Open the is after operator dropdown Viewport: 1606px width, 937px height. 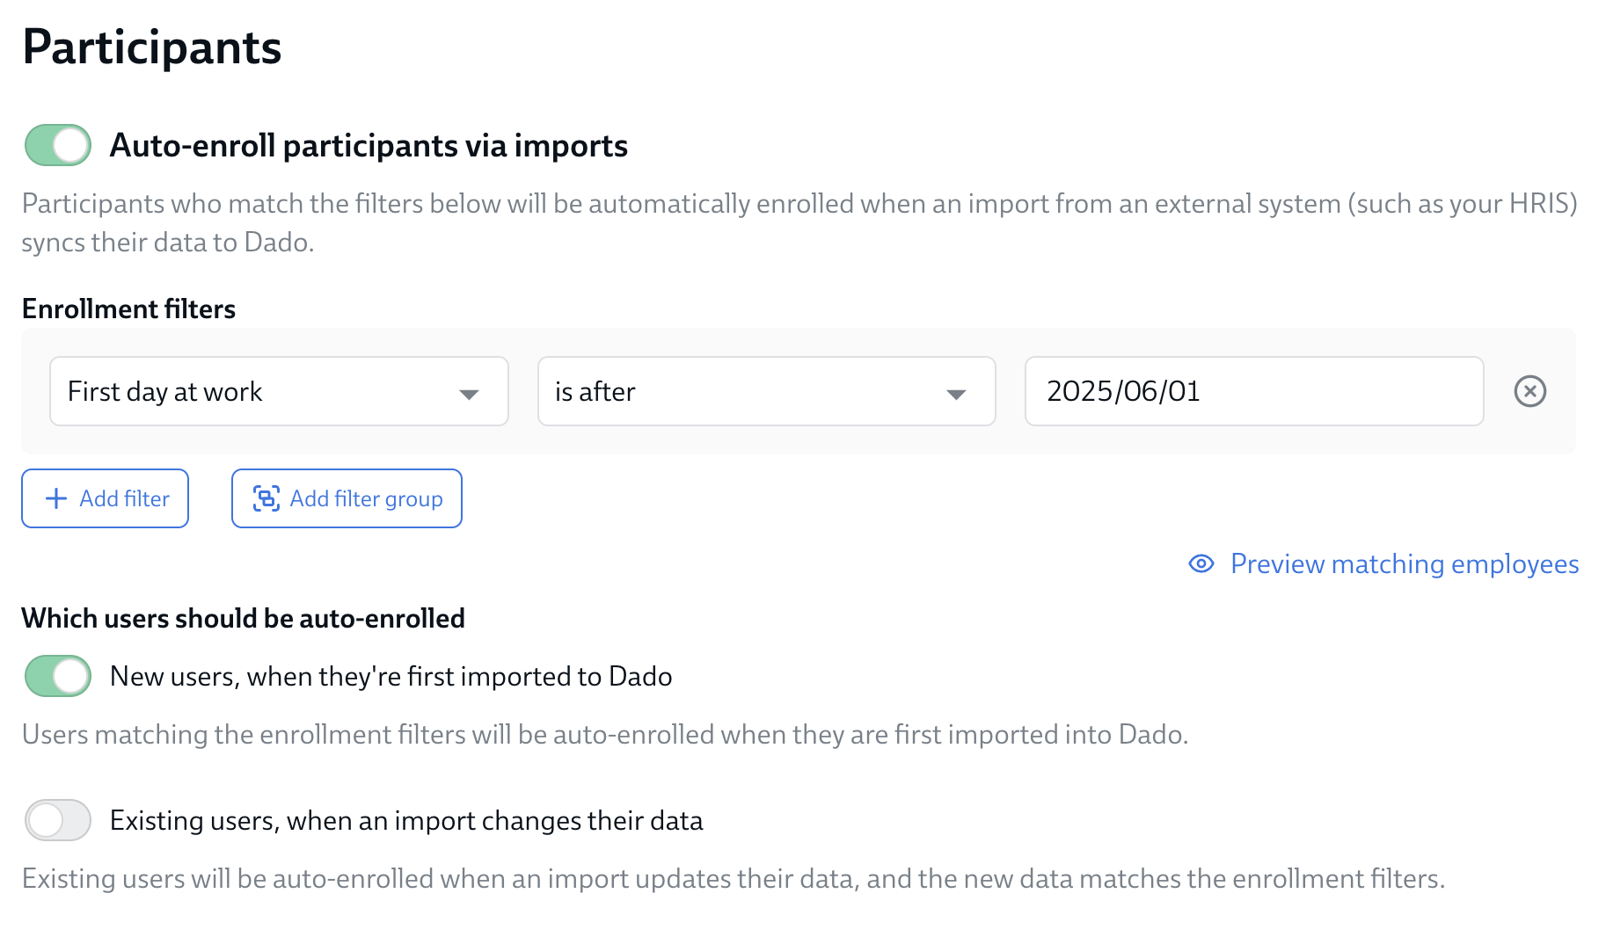tap(748, 391)
